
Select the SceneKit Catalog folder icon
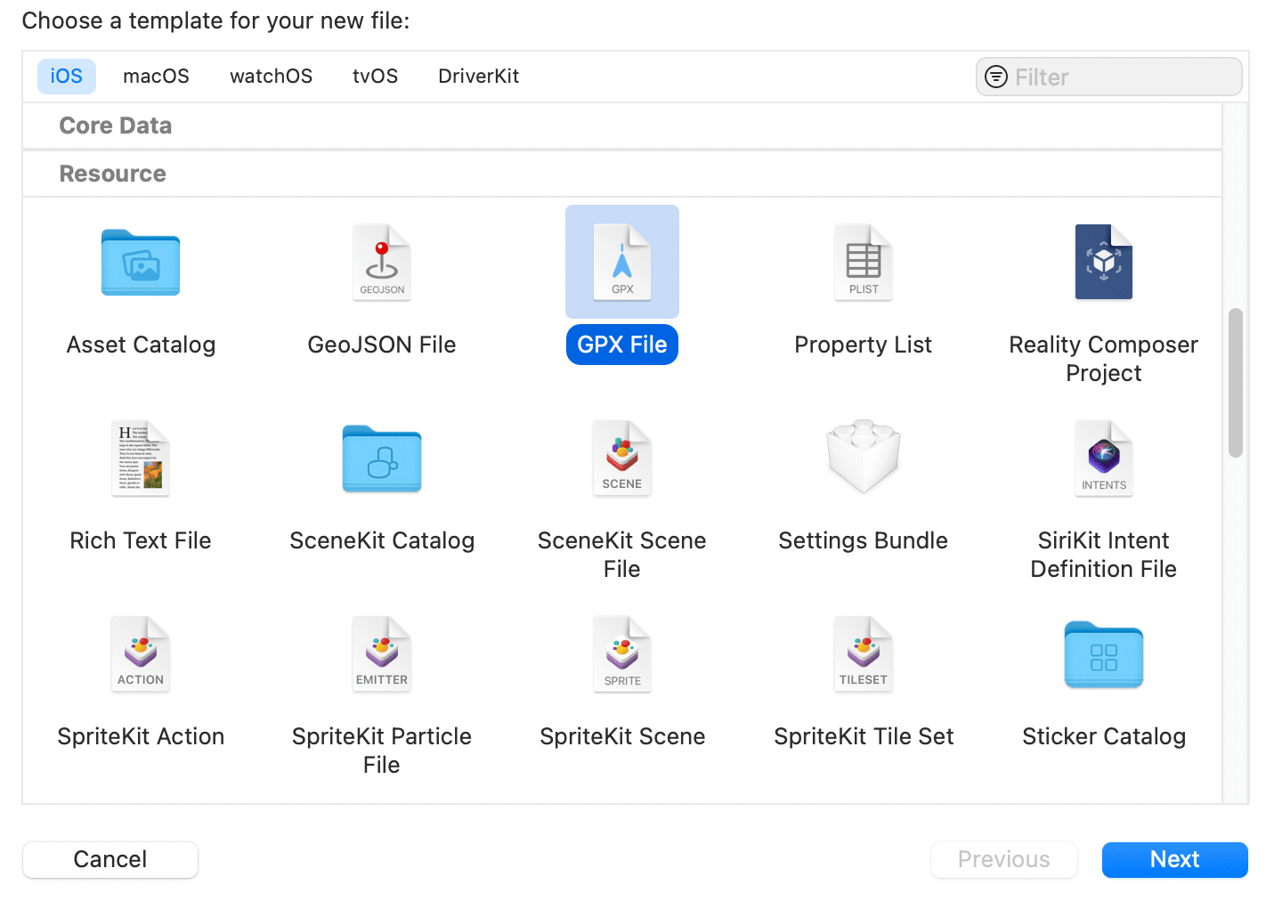pyautogui.click(x=382, y=459)
